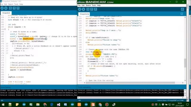191x107 pixels.
Task: Click 'char filename[13];' line in right editor
Action: pyautogui.click(x=94, y=52)
